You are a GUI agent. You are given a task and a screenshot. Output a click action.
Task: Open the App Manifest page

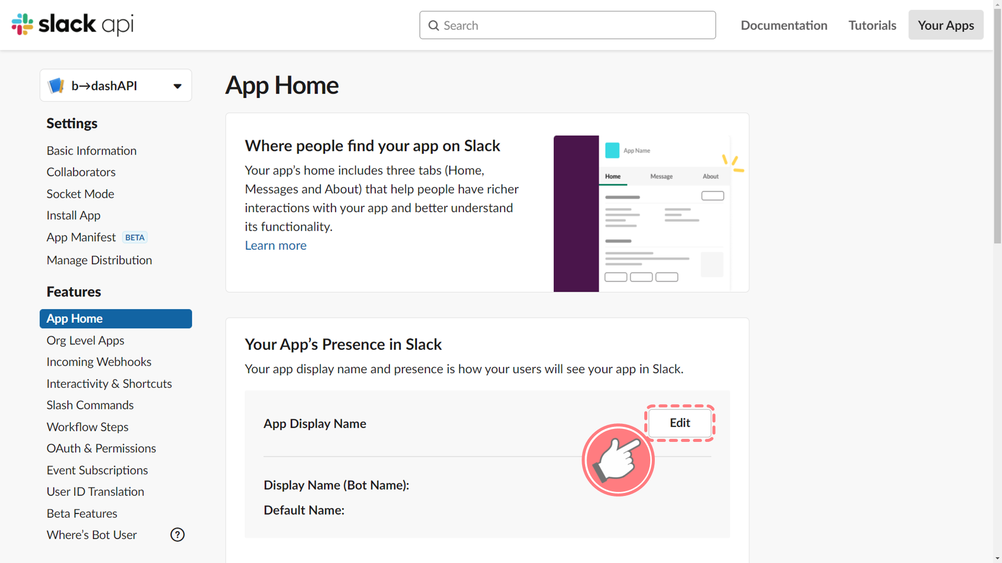pos(81,237)
